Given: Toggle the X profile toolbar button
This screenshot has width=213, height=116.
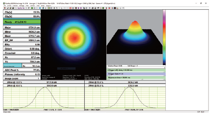Looking at the screenshot, I should tap(54, 8).
